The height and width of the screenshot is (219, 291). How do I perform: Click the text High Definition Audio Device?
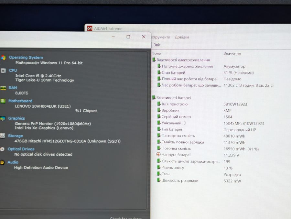41,168
